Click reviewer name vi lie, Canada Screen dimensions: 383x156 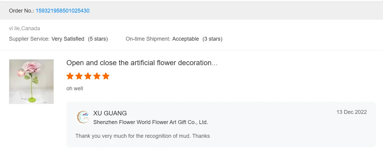click(x=25, y=28)
